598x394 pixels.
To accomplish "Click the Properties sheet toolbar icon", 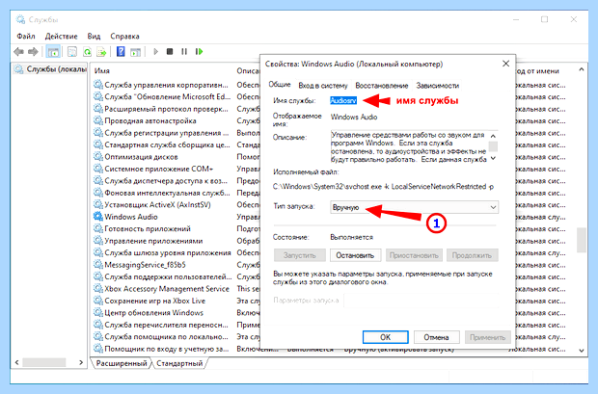I will pyautogui.click(x=72, y=52).
